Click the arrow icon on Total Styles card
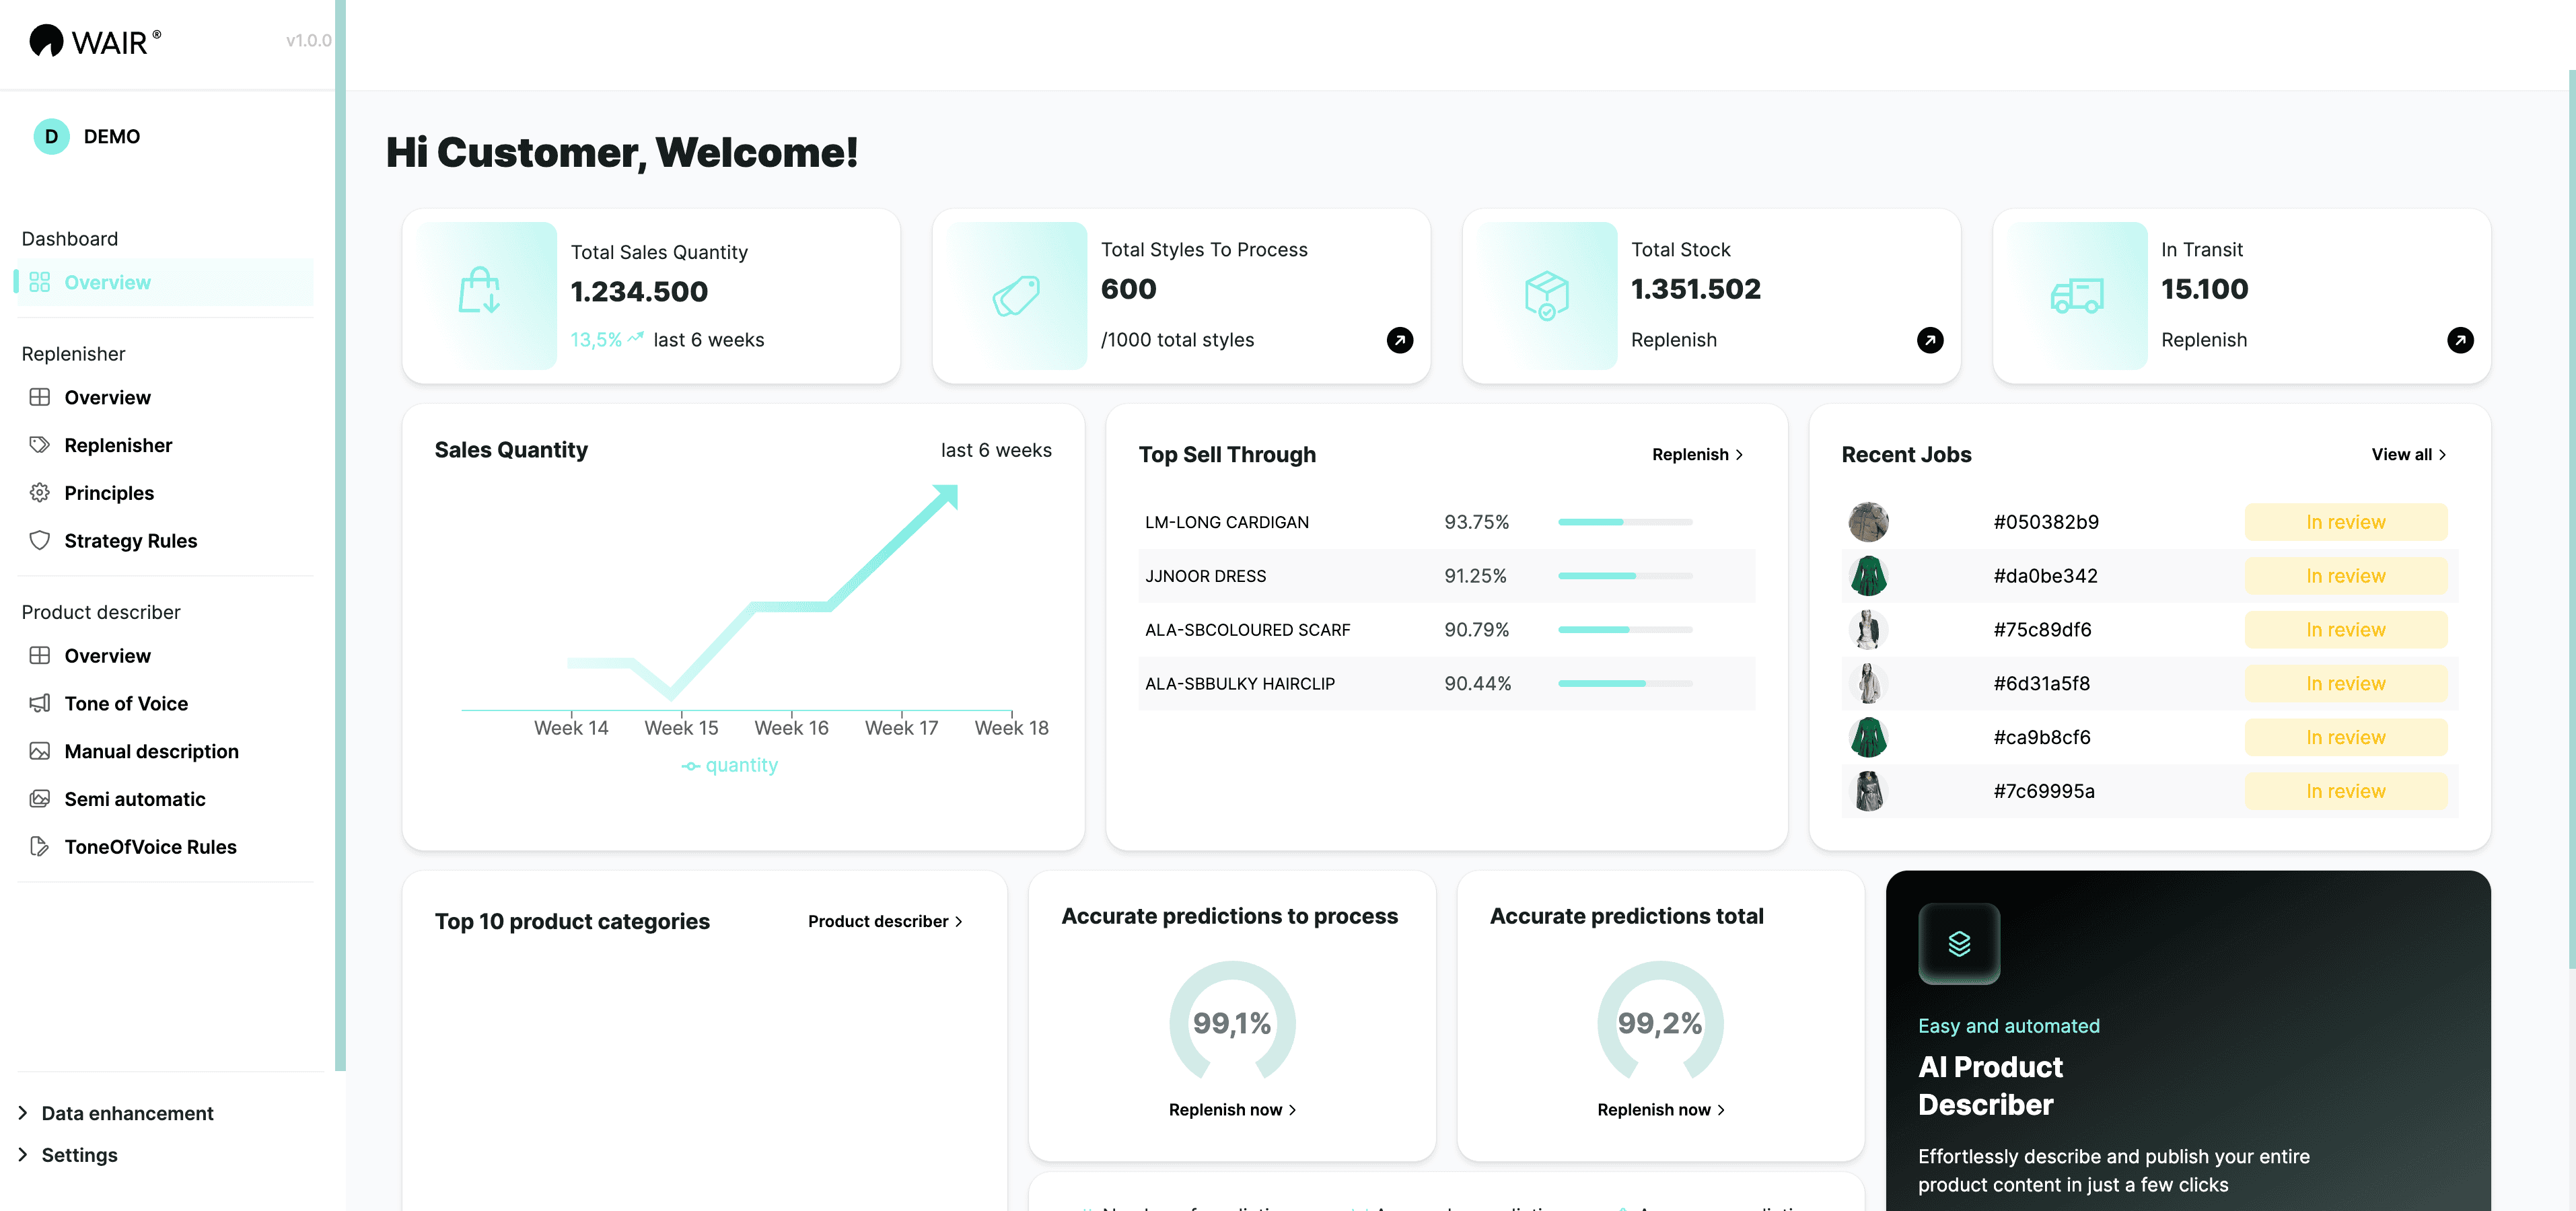2576x1211 pixels. click(1399, 340)
